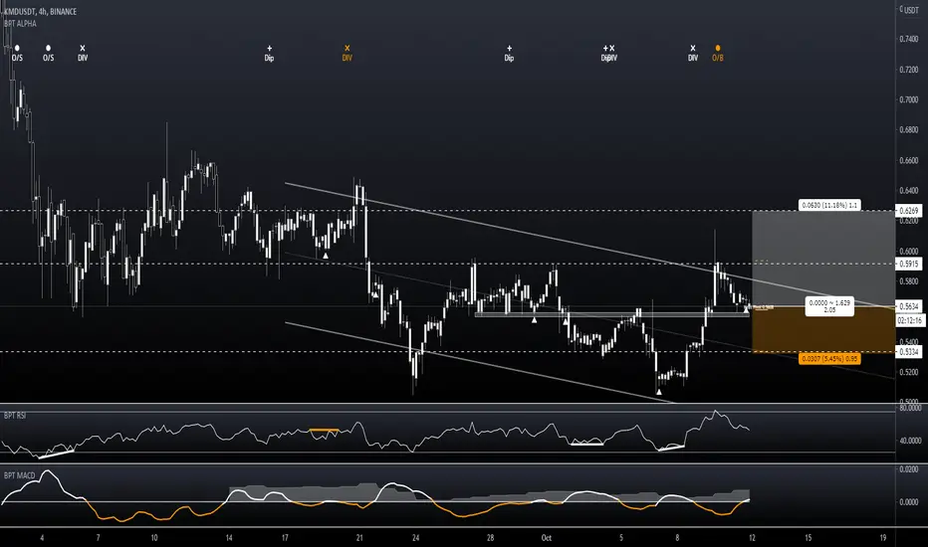This screenshot has width=928, height=547.
Task: Click the 0.5334 stop price label
Action: tap(909, 352)
